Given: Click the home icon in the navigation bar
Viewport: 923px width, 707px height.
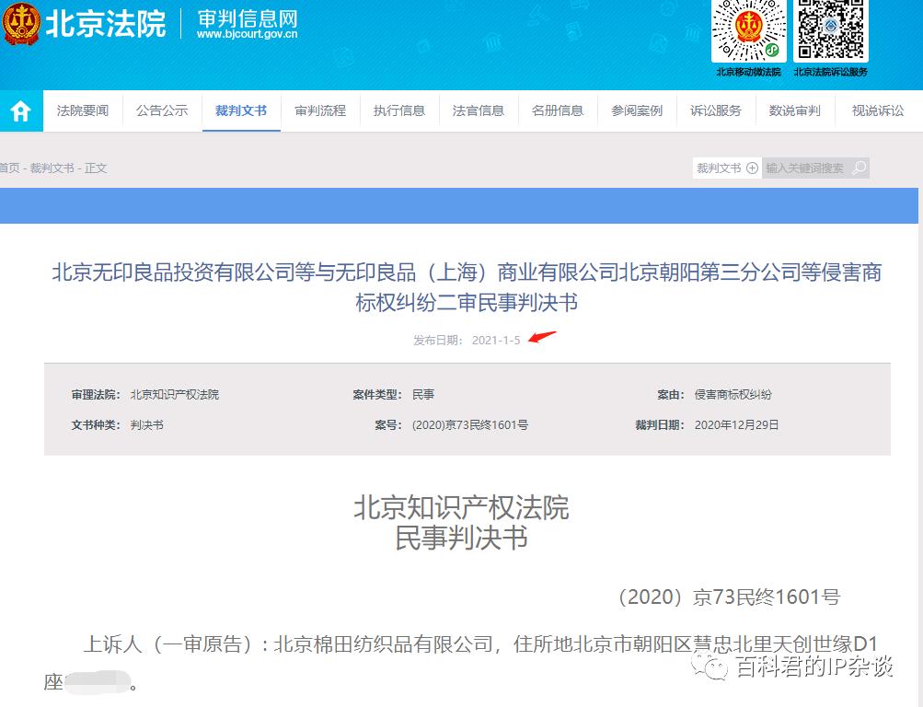Looking at the screenshot, I should tap(20, 110).
